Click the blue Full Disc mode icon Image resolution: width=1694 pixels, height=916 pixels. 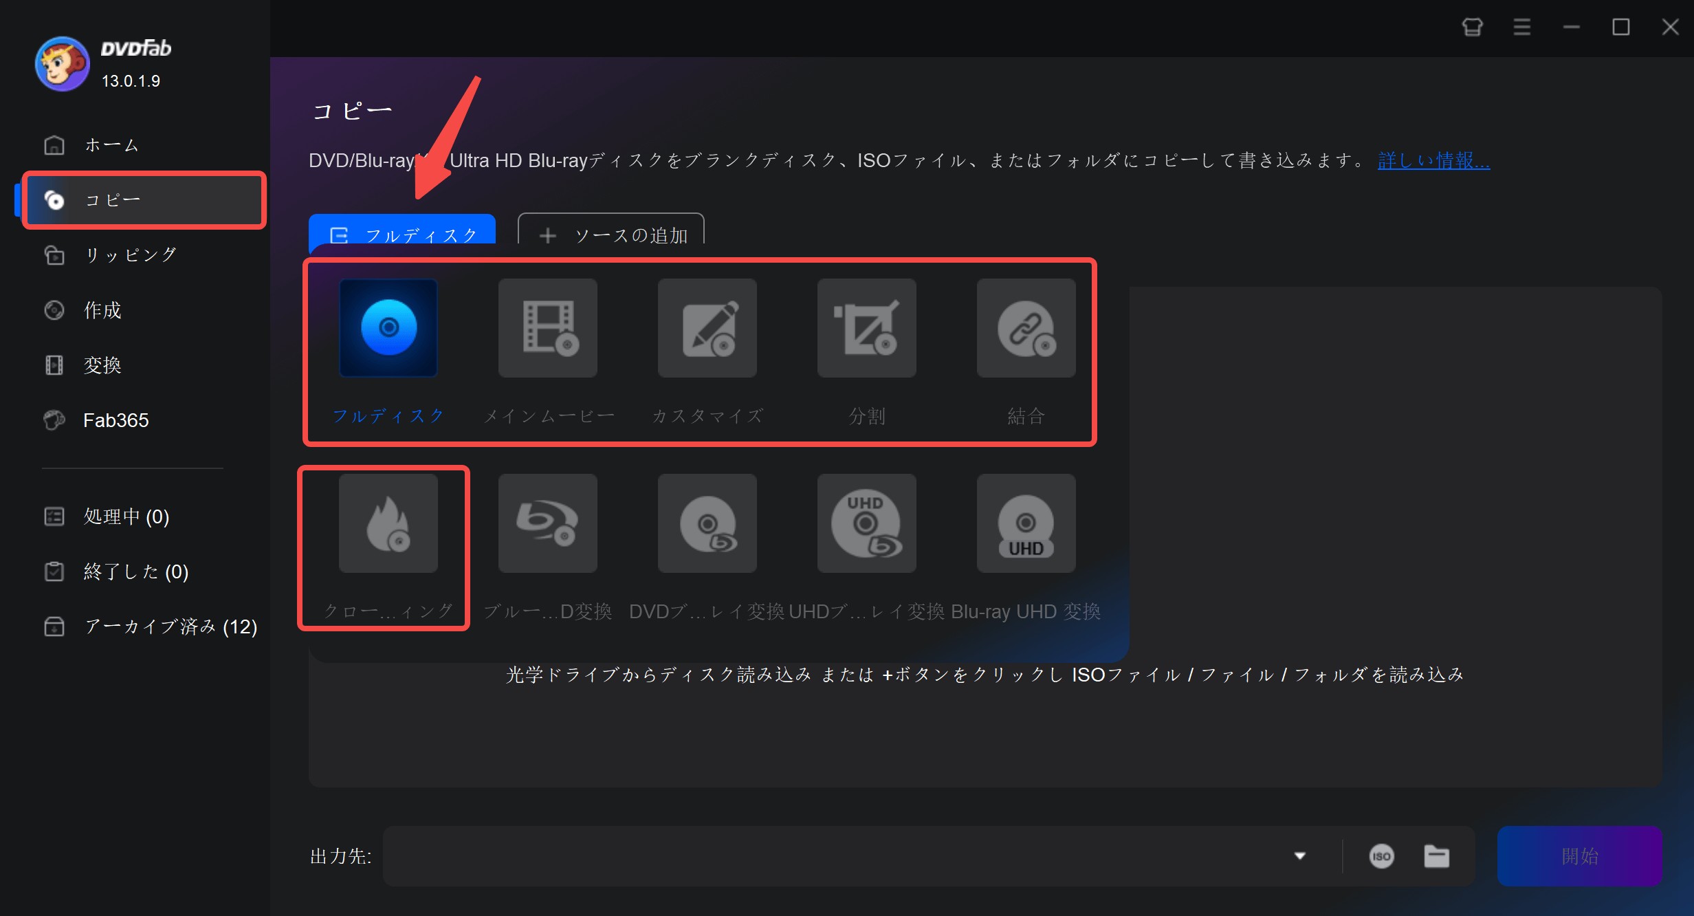[x=388, y=328]
